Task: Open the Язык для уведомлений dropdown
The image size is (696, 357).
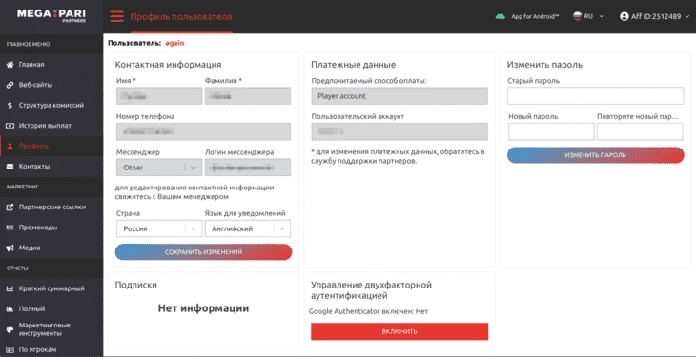Action: click(x=248, y=228)
